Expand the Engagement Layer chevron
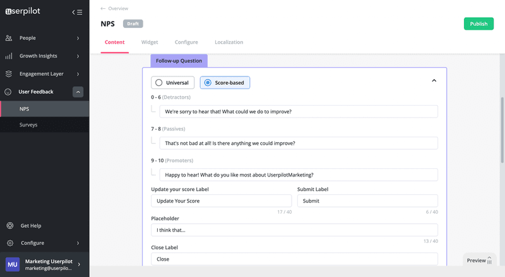 pos(78,74)
